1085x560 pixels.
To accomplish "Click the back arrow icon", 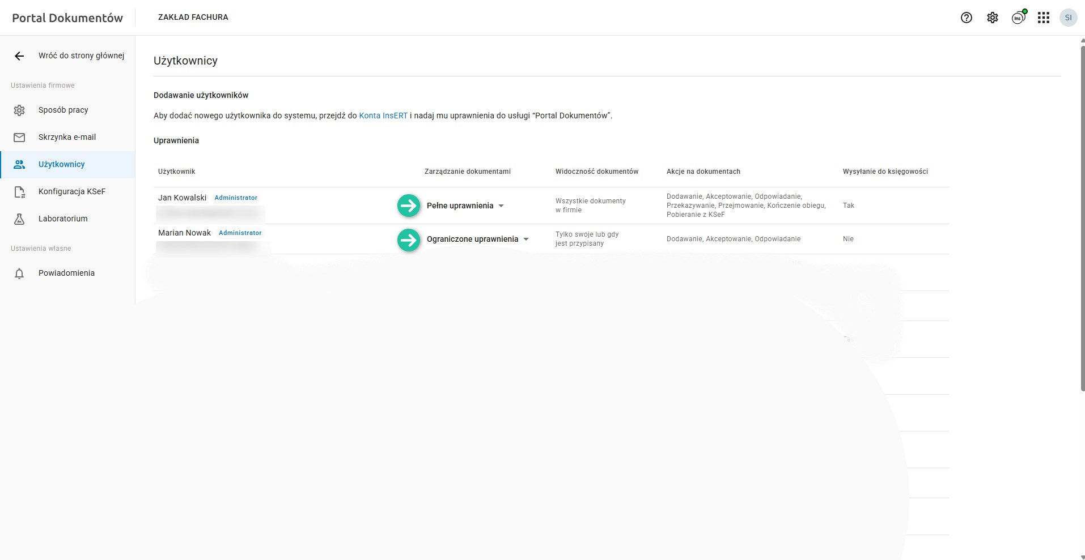I will (19, 55).
